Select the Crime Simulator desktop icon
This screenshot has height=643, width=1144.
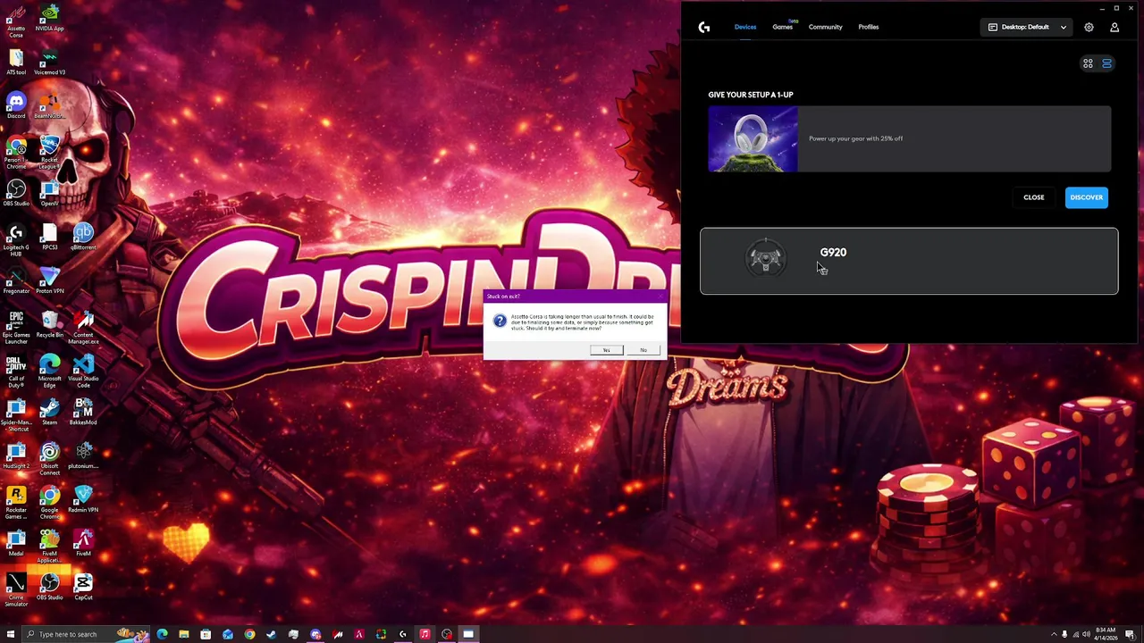(16, 590)
